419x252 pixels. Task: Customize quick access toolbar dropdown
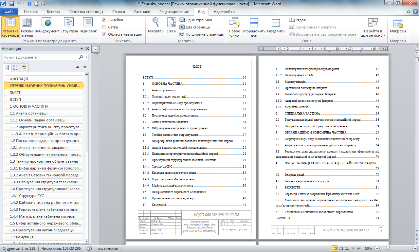(44, 4)
